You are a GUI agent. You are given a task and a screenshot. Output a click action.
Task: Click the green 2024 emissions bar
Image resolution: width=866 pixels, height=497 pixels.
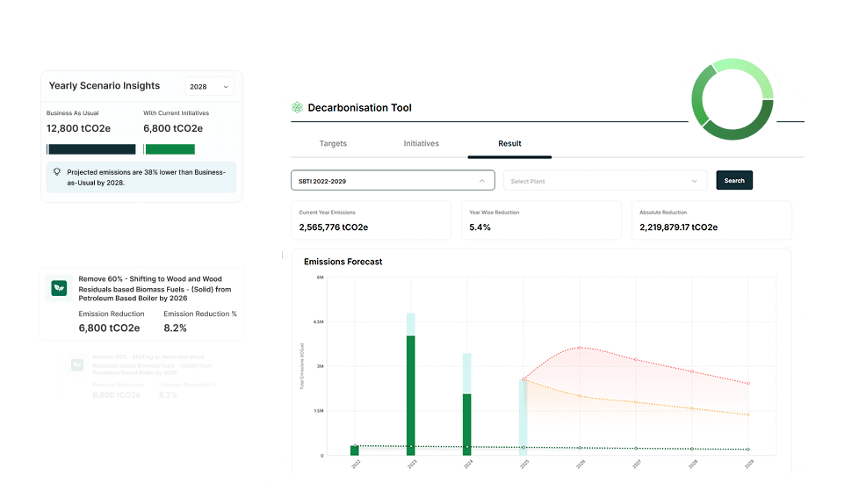click(x=466, y=425)
